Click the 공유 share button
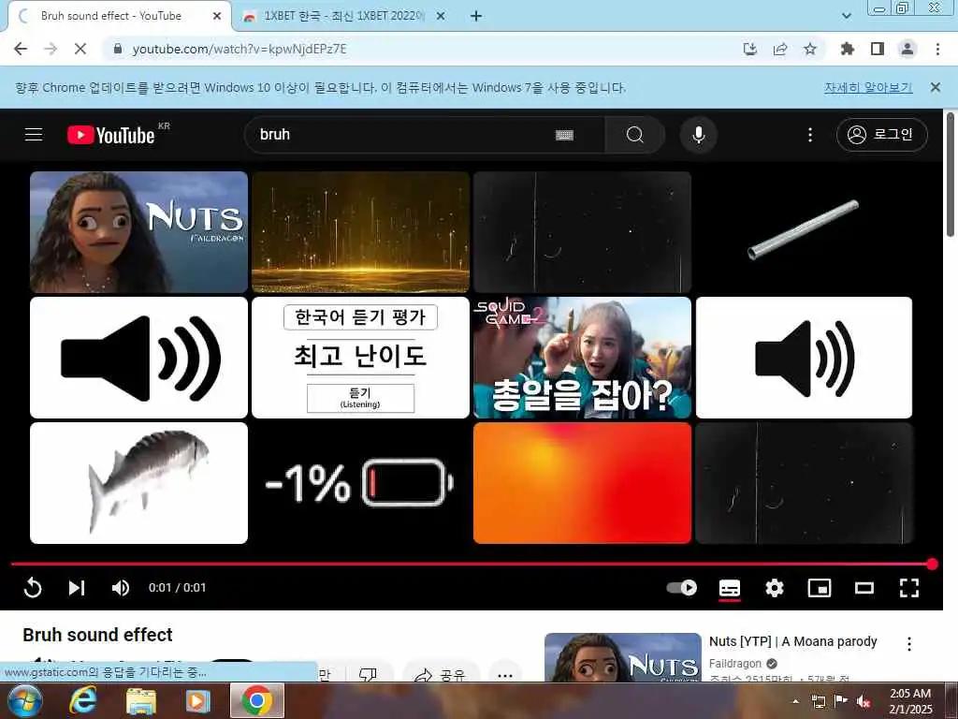The width and height of the screenshot is (958, 719). pos(441,674)
